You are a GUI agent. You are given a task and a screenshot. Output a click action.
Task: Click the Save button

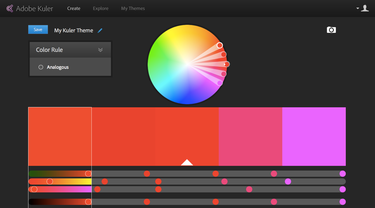coord(38,30)
